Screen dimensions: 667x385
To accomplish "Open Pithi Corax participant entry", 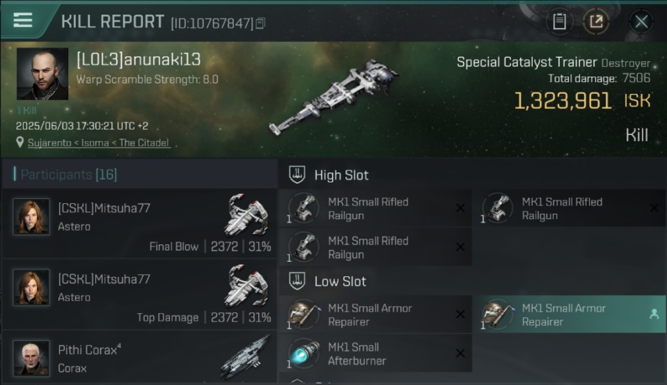I will (139, 358).
